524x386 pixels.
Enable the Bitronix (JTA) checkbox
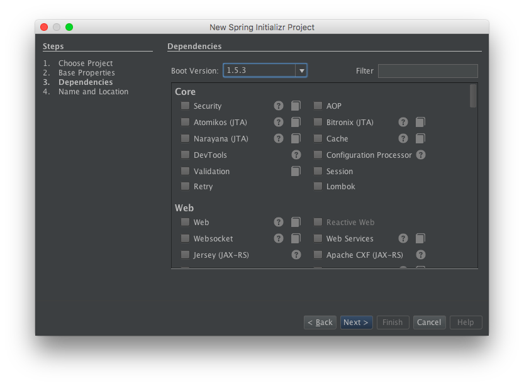click(318, 122)
